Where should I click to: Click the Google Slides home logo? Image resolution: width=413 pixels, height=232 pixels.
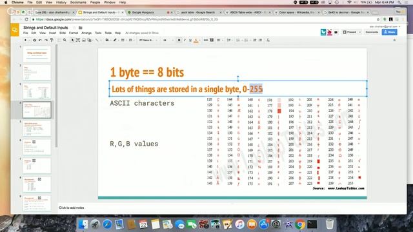click(x=15, y=30)
